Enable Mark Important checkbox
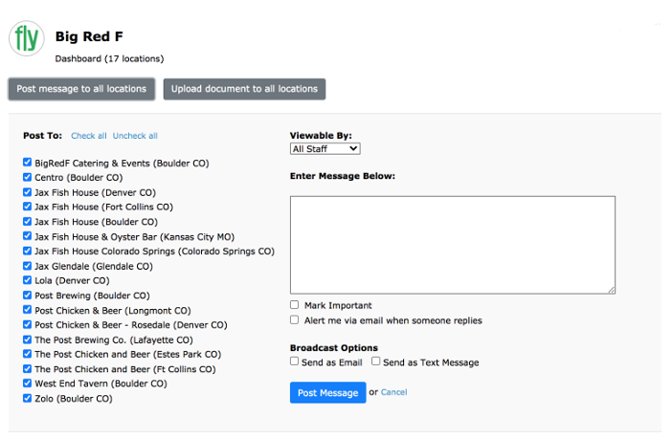Viewport: 672px width, 439px height. click(295, 304)
